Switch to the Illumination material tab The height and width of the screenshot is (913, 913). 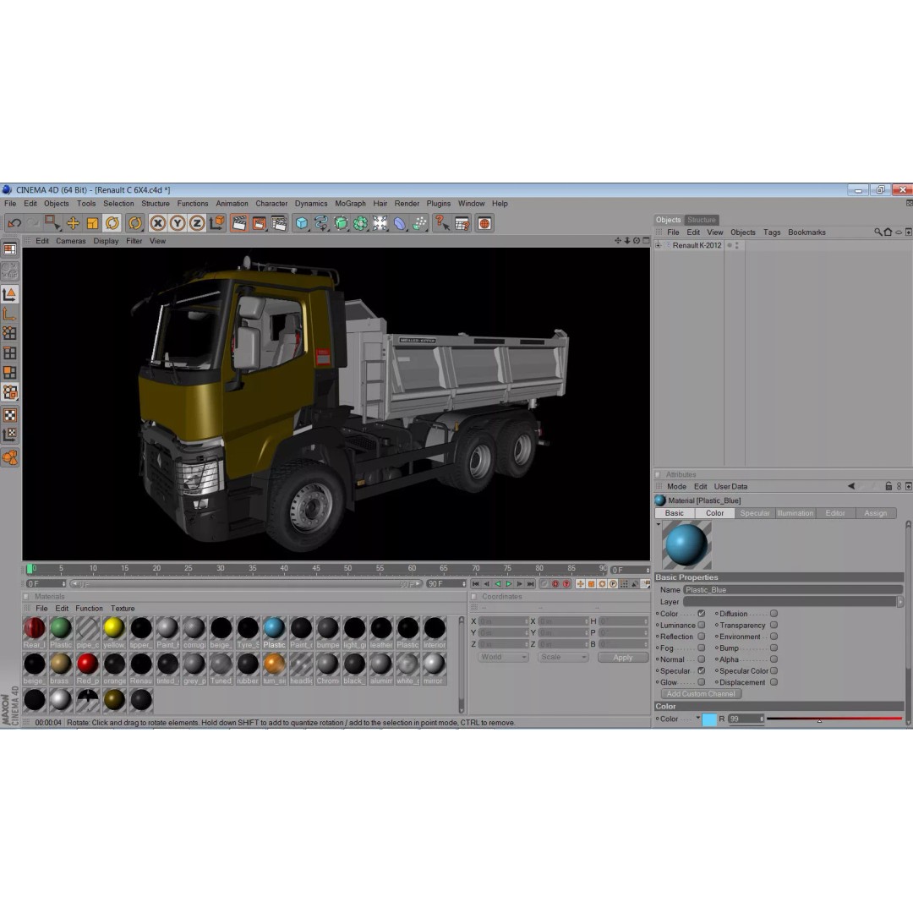(x=795, y=513)
